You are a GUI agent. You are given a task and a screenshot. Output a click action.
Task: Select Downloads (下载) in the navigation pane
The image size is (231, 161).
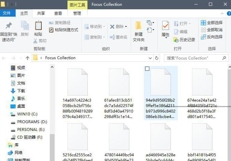[18, 91]
